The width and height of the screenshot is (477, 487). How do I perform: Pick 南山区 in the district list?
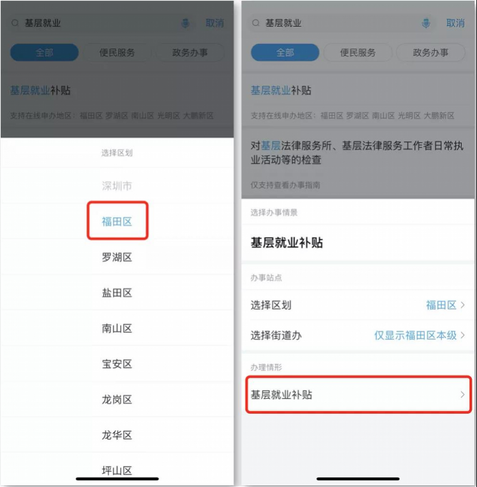pyautogui.click(x=117, y=328)
